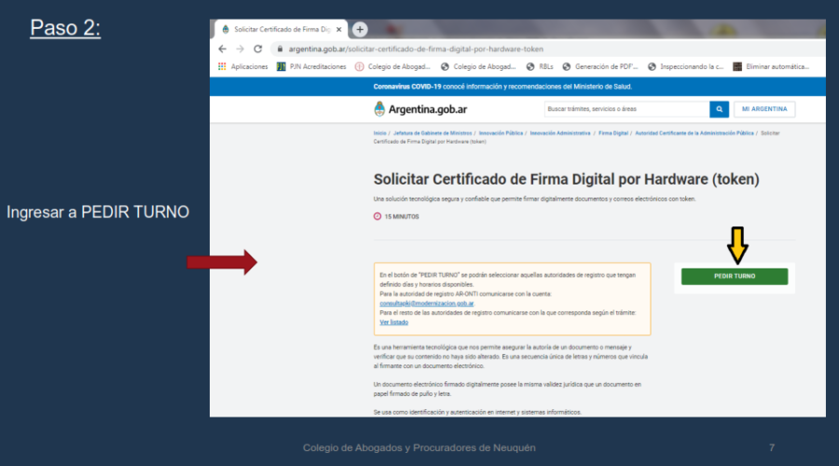Go to Inicio breadcrumb
This screenshot has height=466, width=839.
(380, 133)
